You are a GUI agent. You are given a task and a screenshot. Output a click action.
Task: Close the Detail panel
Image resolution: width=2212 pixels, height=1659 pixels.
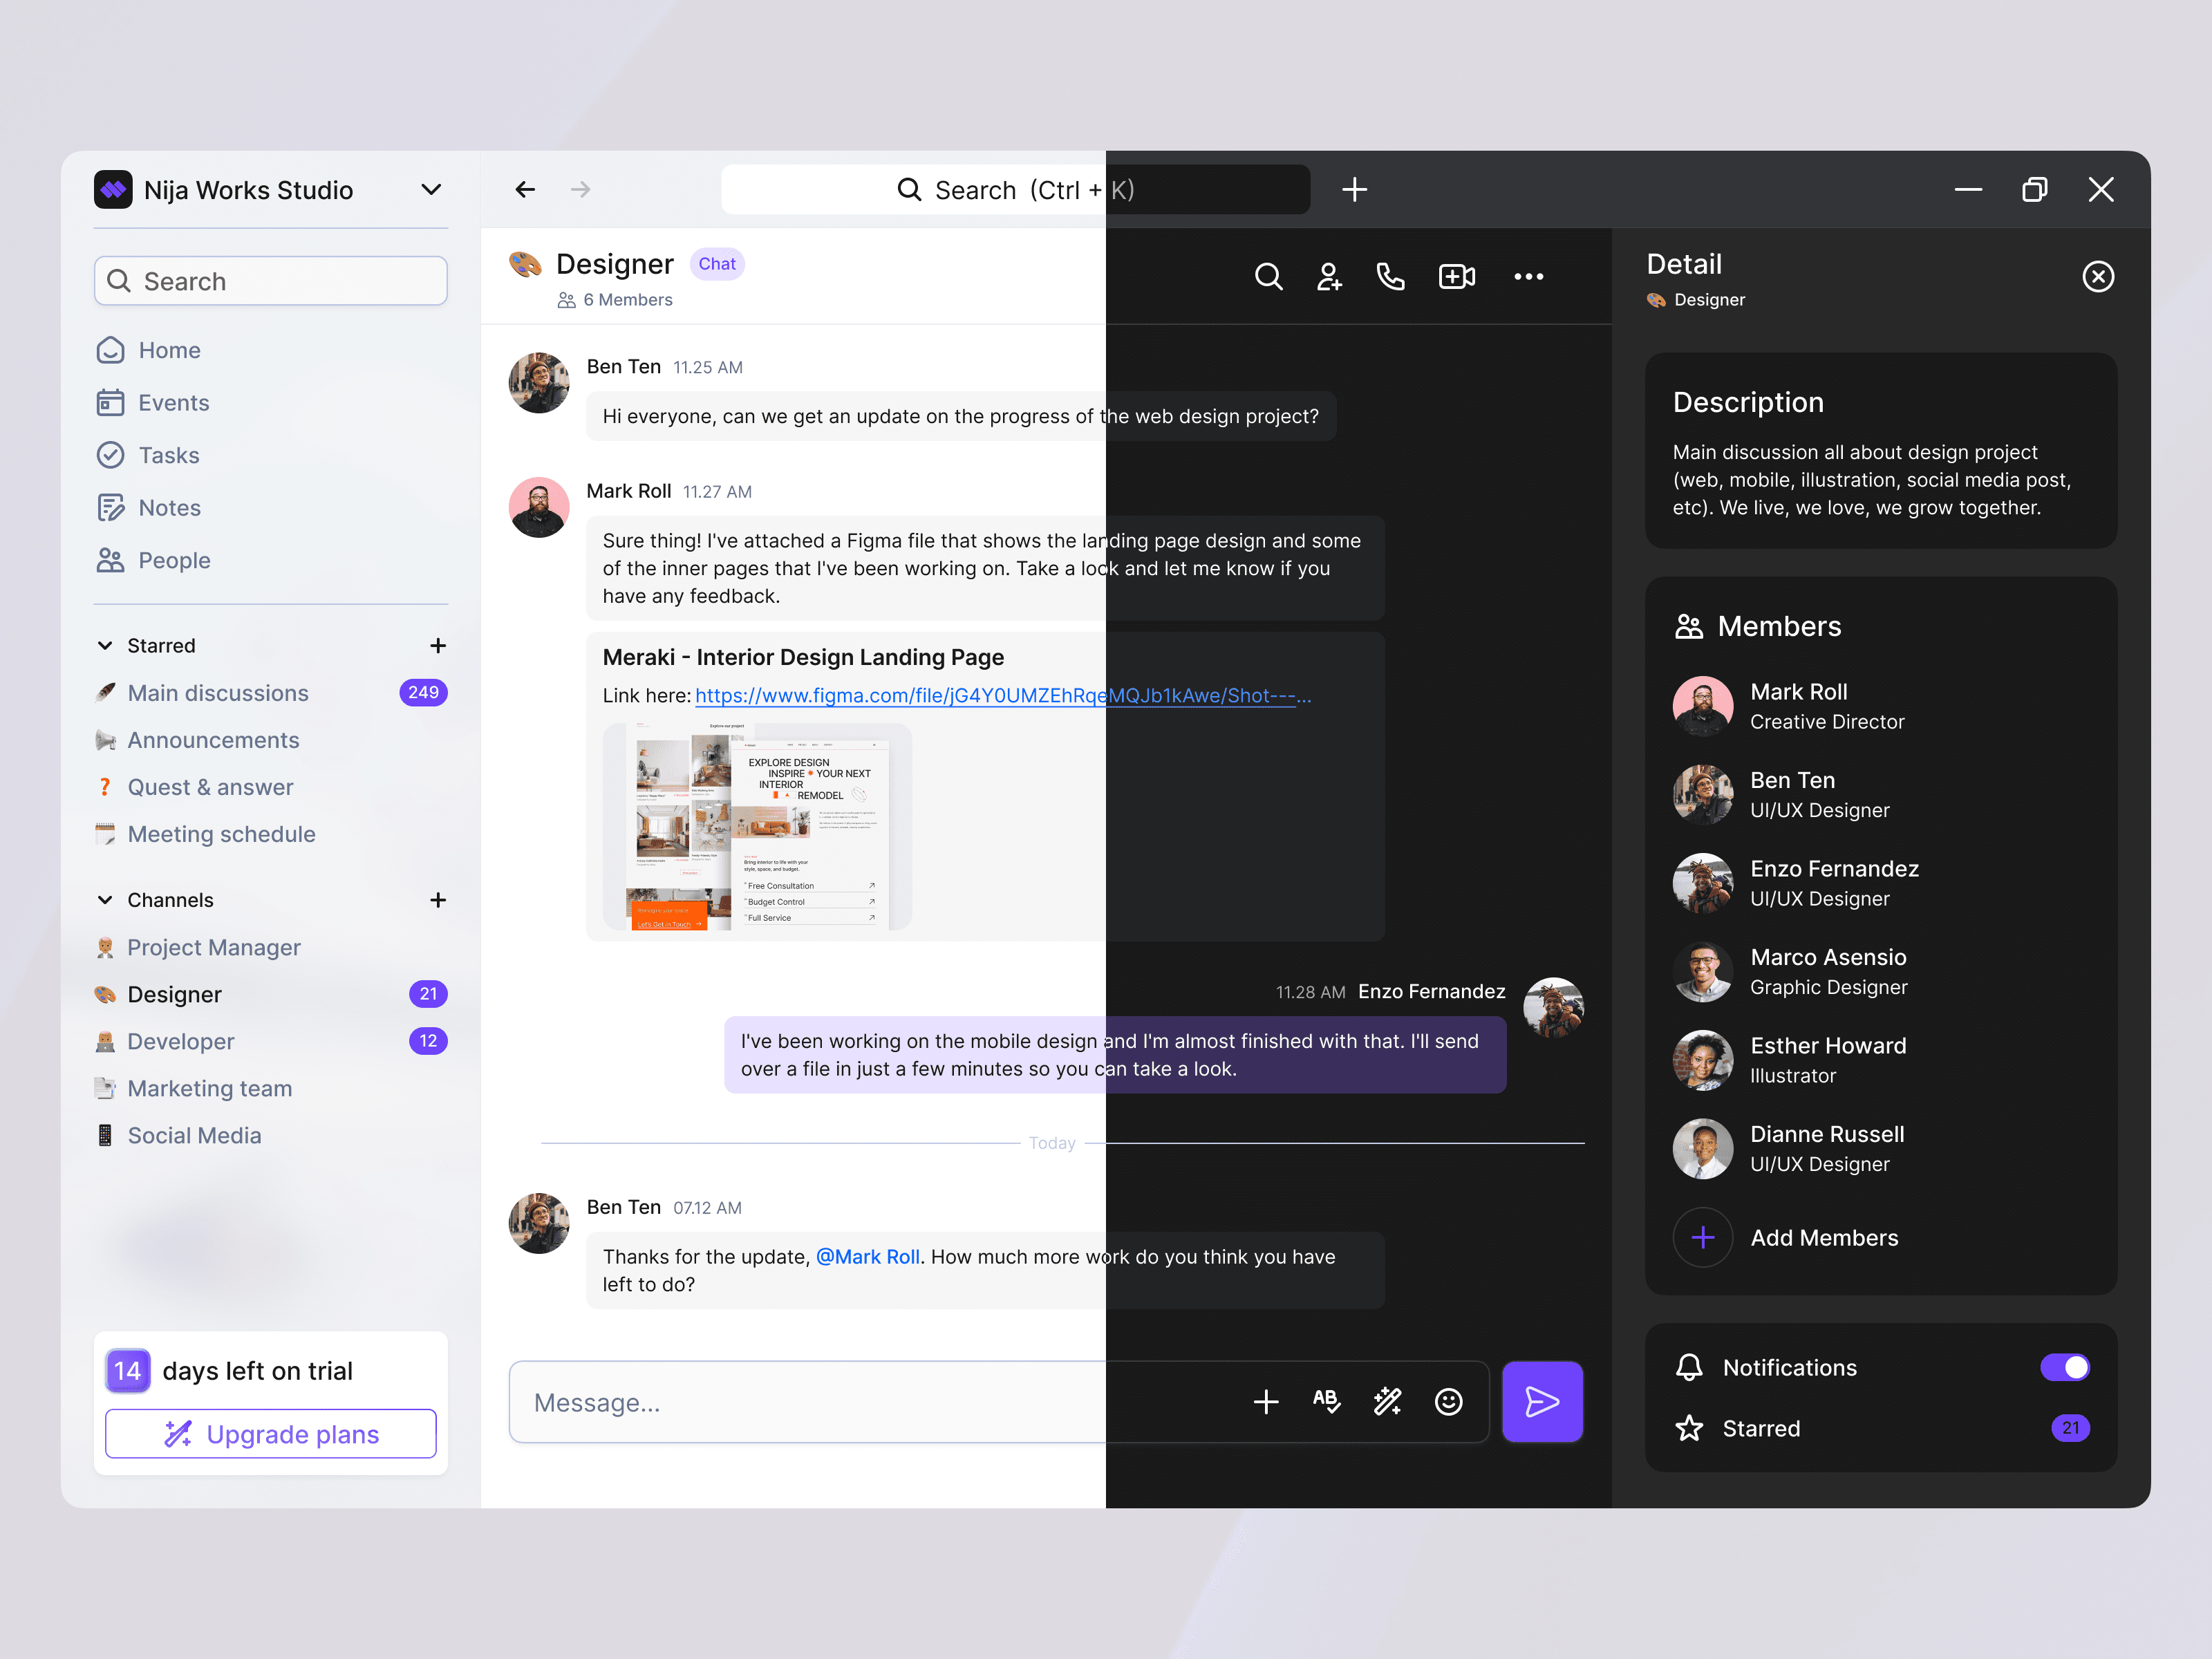(2098, 277)
